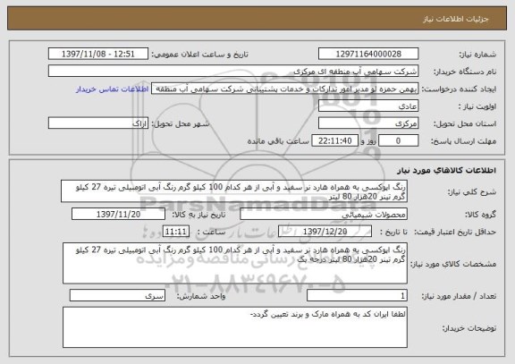Click the general need description text box (شرح کلی نیاز)

coord(234,191)
